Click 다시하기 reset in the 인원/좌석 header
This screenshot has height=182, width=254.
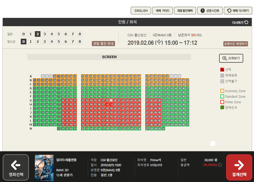coord(240,22)
